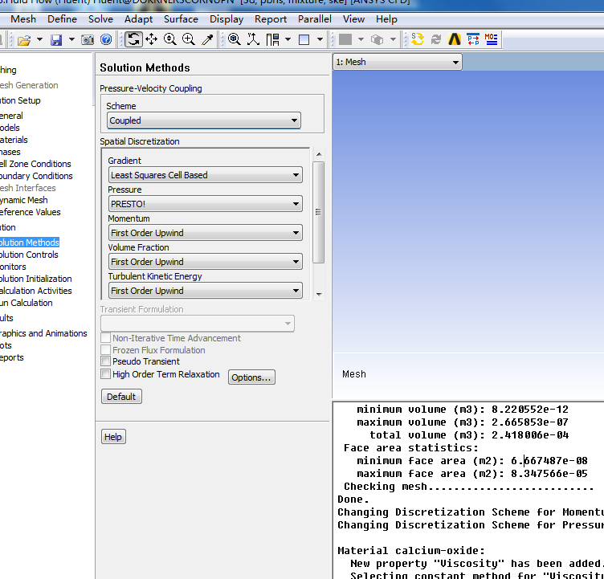Image resolution: width=604 pixels, height=579 pixels.
Task: Enable Pseudo Transient checkbox
Action: pyautogui.click(x=105, y=362)
